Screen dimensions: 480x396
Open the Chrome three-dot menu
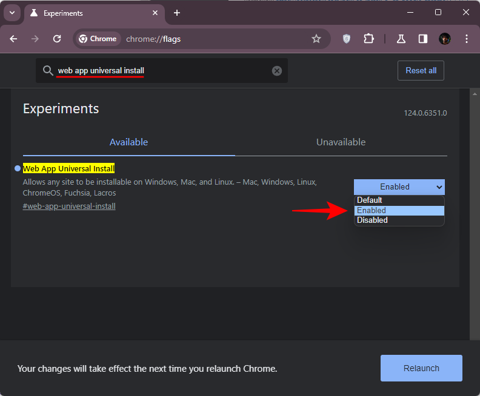(x=466, y=39)
